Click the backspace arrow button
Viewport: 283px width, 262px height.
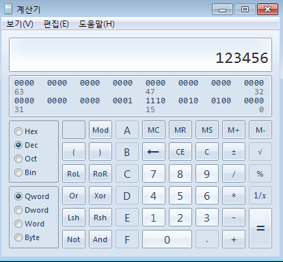[x=154, y=152]
